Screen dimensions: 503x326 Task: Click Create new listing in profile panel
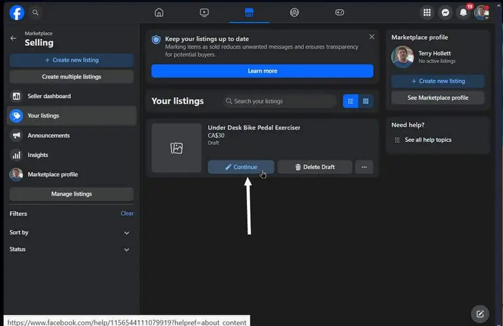[x=438, y=81]
